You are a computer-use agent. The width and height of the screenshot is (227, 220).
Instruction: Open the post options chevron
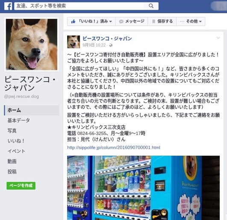(218, 38)
